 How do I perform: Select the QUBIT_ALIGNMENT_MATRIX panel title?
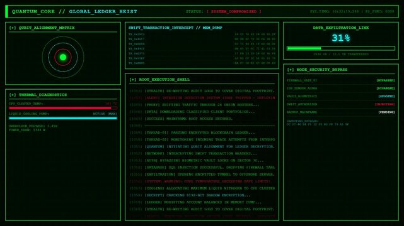pos(47,28)
